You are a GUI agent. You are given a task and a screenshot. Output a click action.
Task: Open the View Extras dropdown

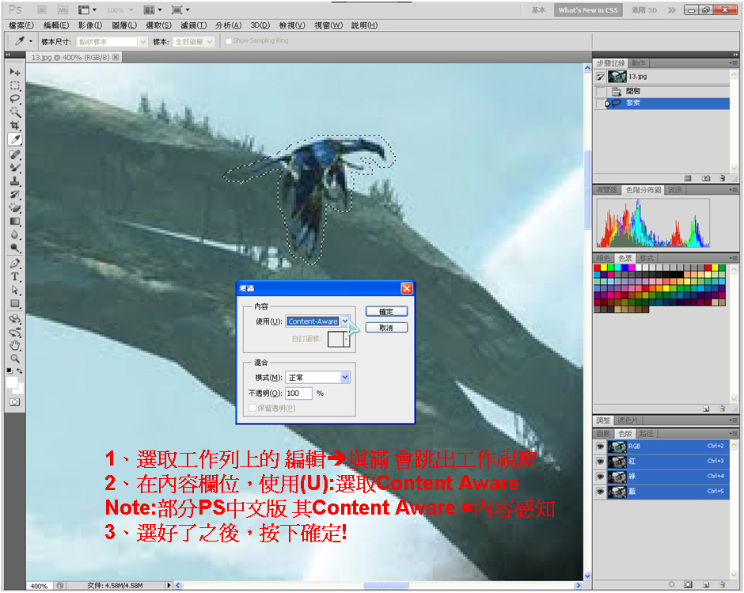[87, 10]
